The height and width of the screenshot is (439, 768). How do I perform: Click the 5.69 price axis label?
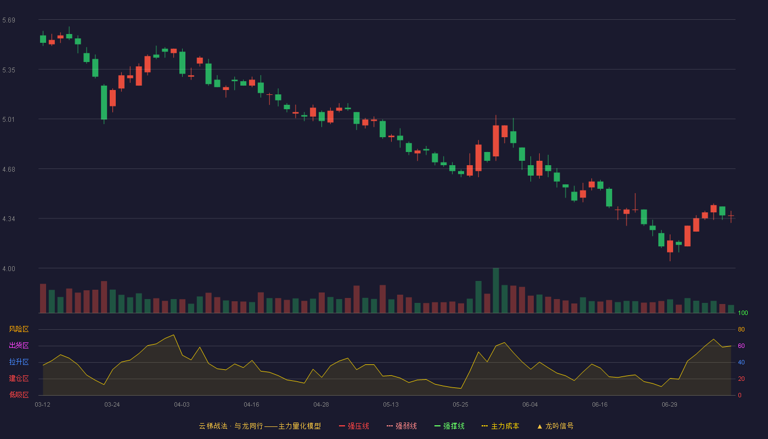9,20
